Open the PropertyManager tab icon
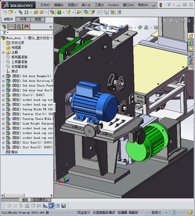This screenshot has height=216, width=195. pos(12,27)
